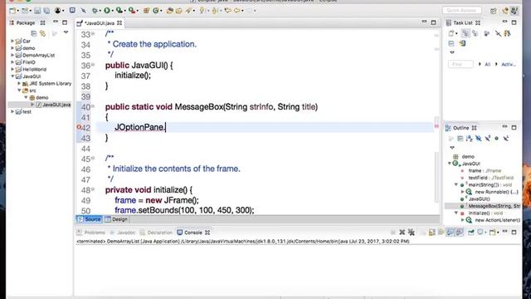531x299 pixels.
Task: Click the Save file toolbar icon
Action: [37, 11]
